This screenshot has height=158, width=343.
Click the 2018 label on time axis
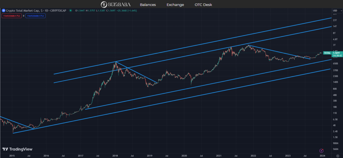[x=115, y=156]
